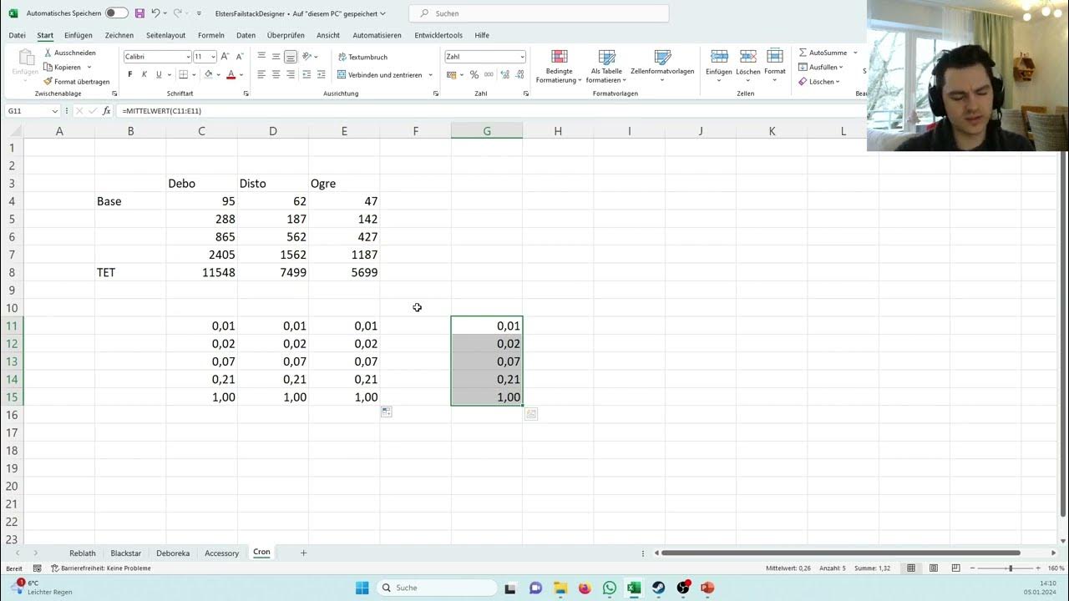Open the insert function fx dialog

pyautogui.click(x=106, y=111)
